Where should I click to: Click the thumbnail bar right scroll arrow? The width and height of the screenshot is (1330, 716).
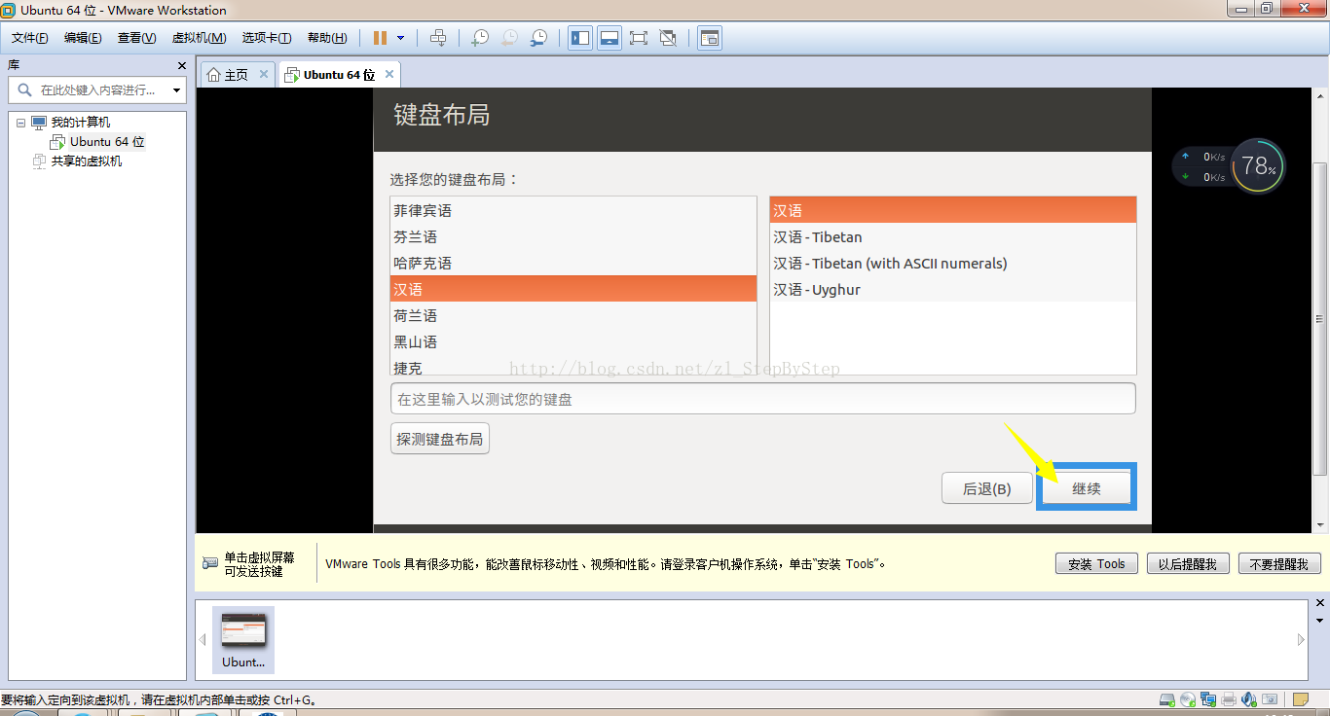pos(1301,640)
